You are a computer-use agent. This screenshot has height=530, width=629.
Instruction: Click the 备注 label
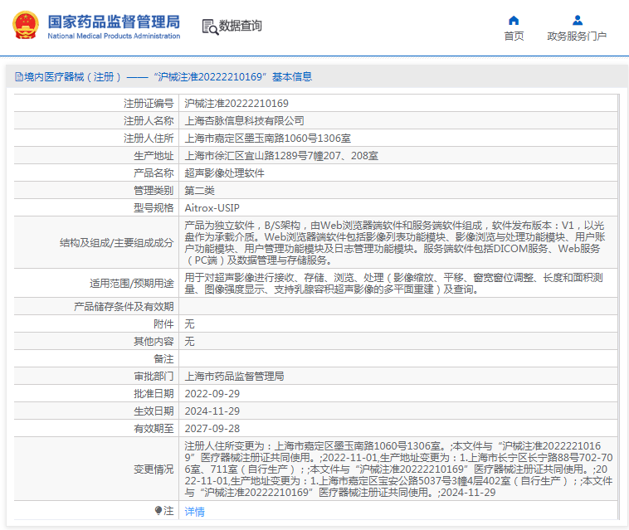tap(163, 359)
